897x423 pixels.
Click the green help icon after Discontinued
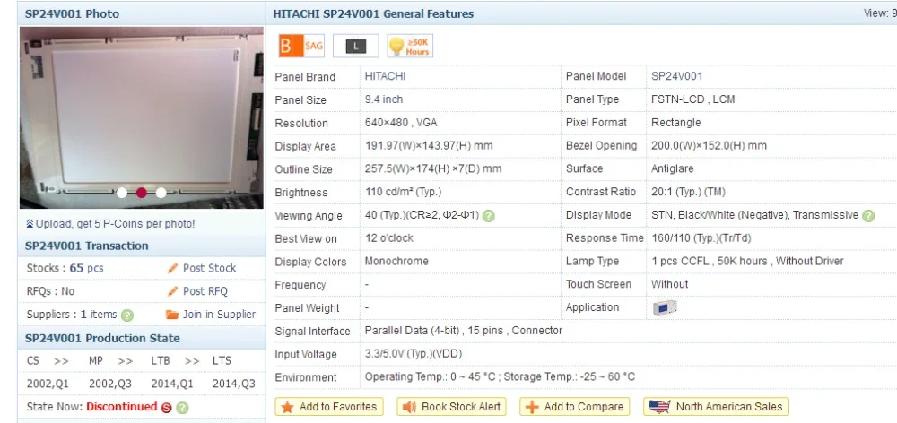pos(182,408)
